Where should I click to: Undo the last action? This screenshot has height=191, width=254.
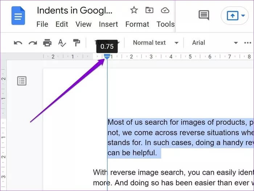(x=18, y=43)
